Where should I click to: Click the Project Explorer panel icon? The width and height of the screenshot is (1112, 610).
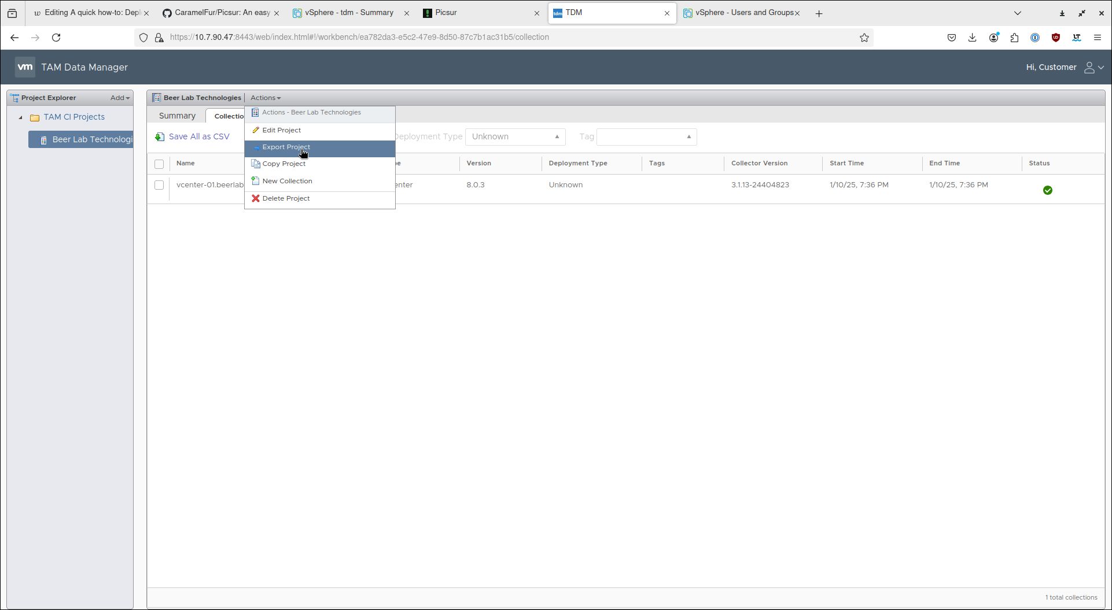(14, 98)
